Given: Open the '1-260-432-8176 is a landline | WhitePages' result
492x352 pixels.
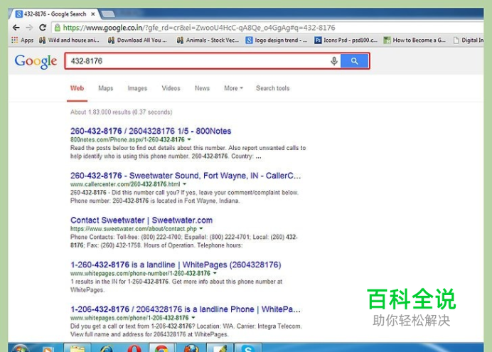Looking at the screenshot, I should pyautogui.click(x=176, y=265).
